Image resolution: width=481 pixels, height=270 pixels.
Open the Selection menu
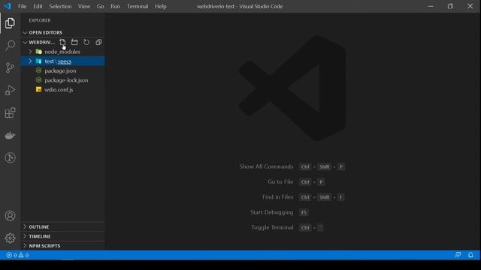pyautogui.click(x=60, y=6)
